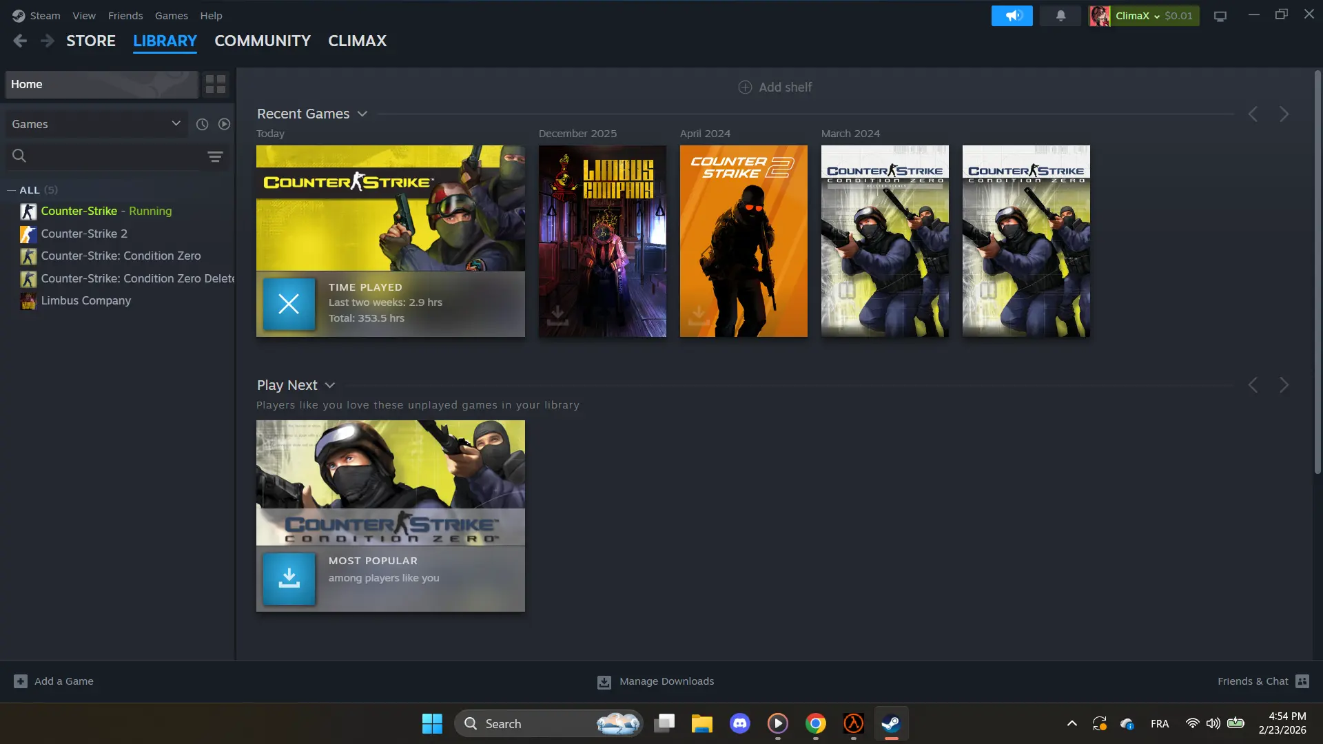The width and height of the screenshot is (1323, 744).
Task: Click the Add a Game link
Action: click(64, 681)
